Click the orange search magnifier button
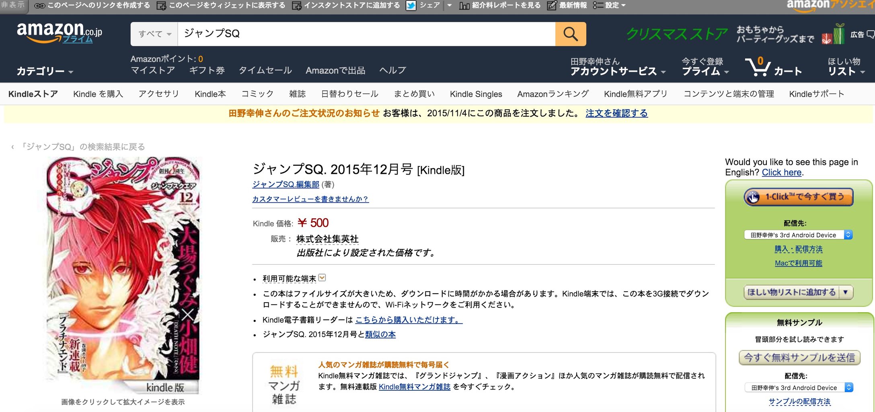Image resolution: width=875 pixels, height=412 pixels. point(571,34)
